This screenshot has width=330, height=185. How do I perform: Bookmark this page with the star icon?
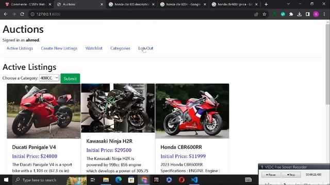click(x=265, y=14)
